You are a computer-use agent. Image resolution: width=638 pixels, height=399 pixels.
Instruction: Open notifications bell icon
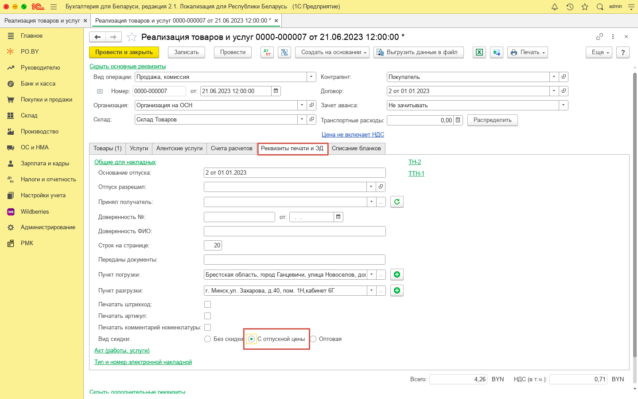pos(555,7)
